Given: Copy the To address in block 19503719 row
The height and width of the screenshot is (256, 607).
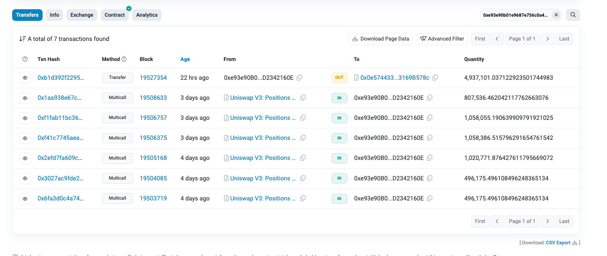Looking at the screenshot, I should click(x=429, y=198).
